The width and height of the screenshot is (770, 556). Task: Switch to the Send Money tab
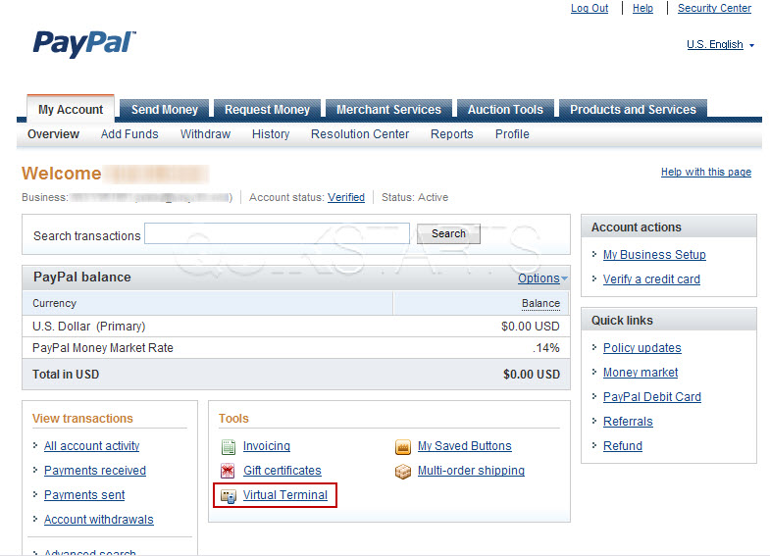[165, 109]
